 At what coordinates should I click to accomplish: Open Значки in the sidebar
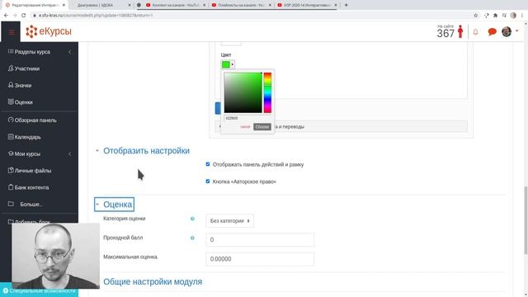[x=23, y=86]
